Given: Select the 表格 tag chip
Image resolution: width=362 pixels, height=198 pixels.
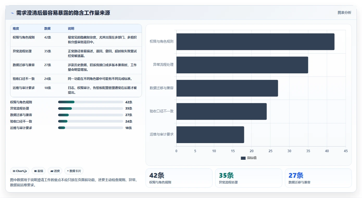Looking at the screenshot, I should (x=39, y=171).
